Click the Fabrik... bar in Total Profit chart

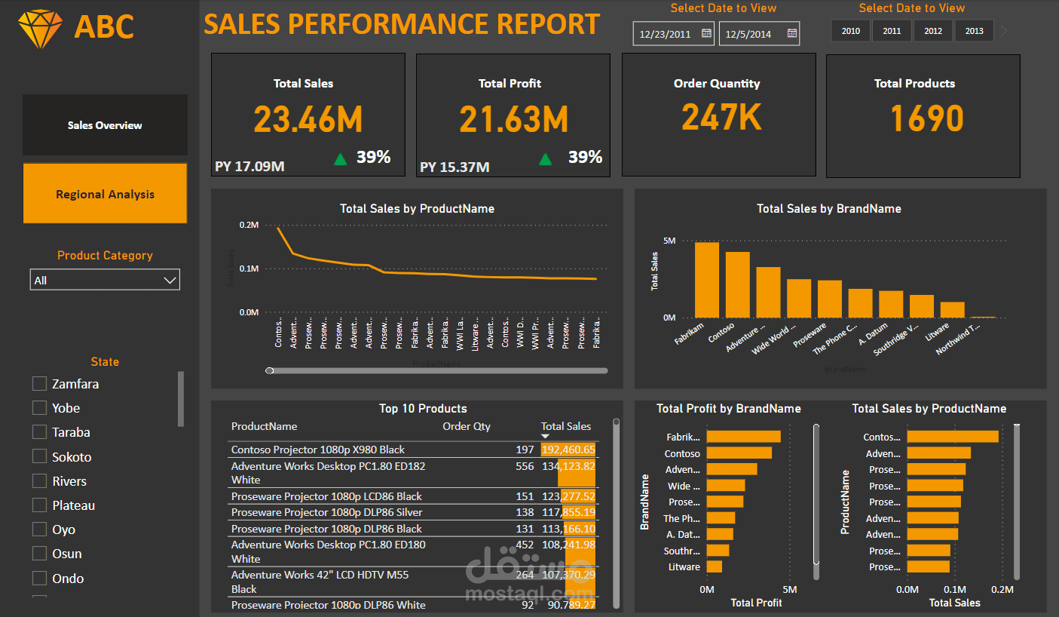[744, 437]
